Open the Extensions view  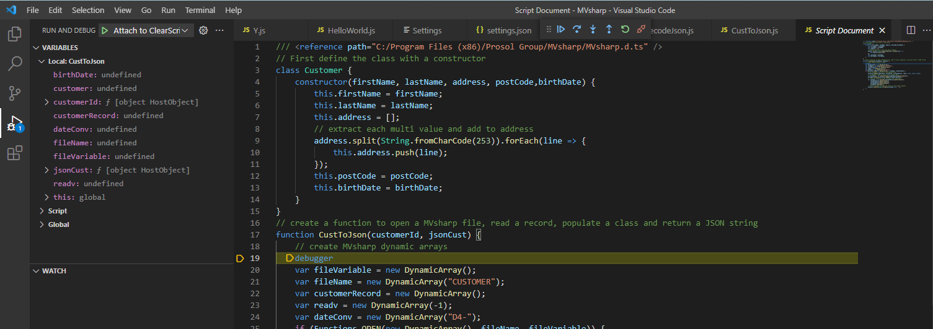[14, 153]
